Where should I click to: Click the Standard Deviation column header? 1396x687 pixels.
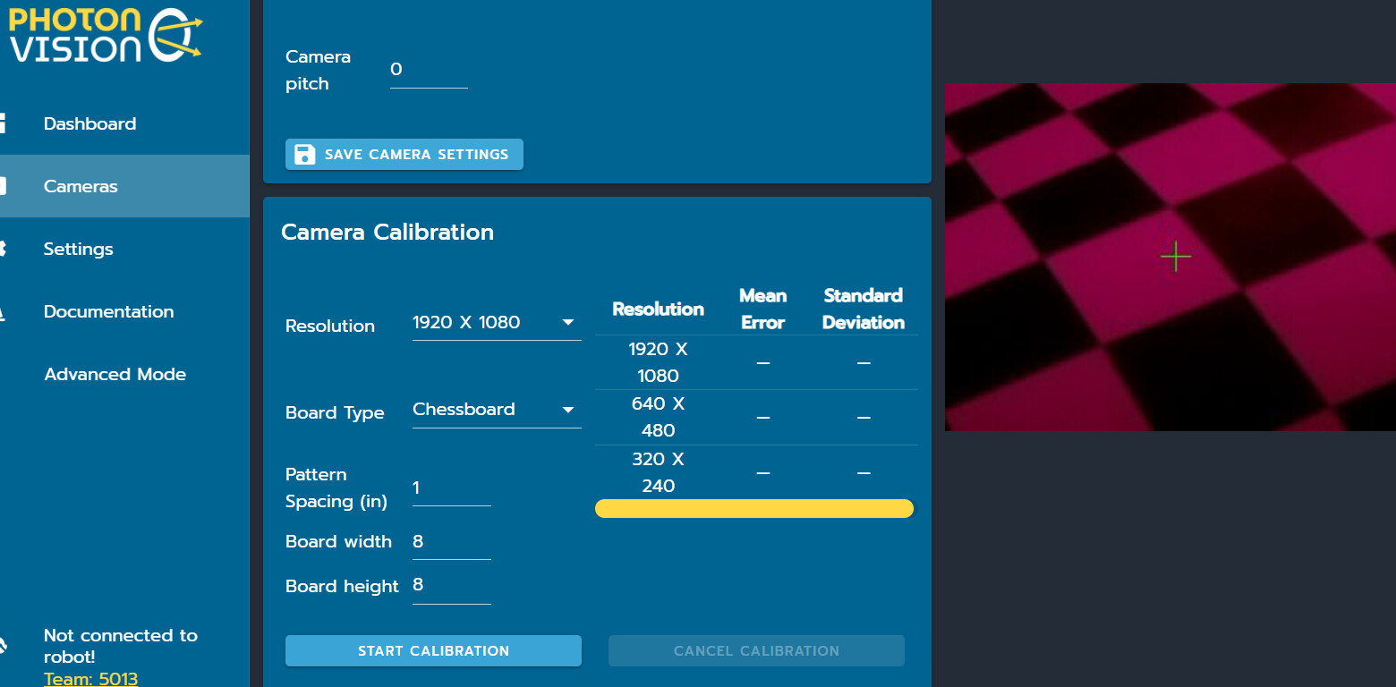click(x=863, y=309)
